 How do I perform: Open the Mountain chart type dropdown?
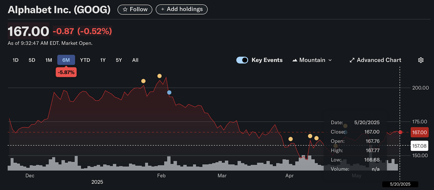312,60
